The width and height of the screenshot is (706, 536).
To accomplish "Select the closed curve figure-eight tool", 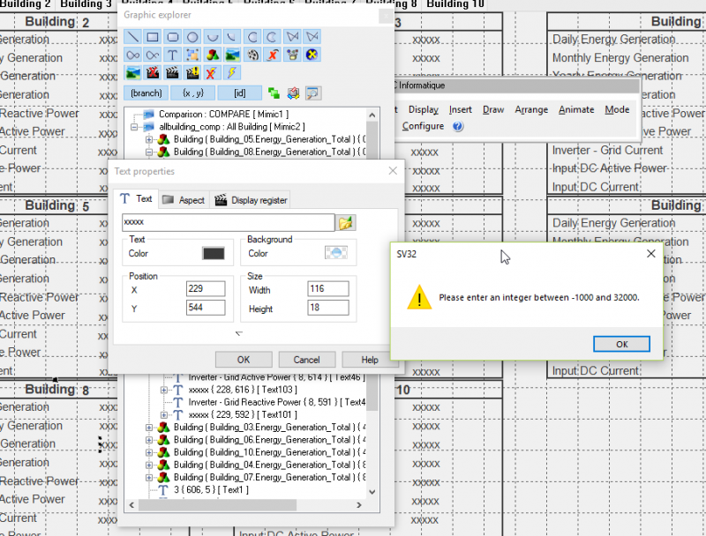I will [133, 55].
